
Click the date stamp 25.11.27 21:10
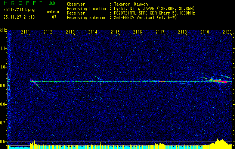[x=19, y=17]
